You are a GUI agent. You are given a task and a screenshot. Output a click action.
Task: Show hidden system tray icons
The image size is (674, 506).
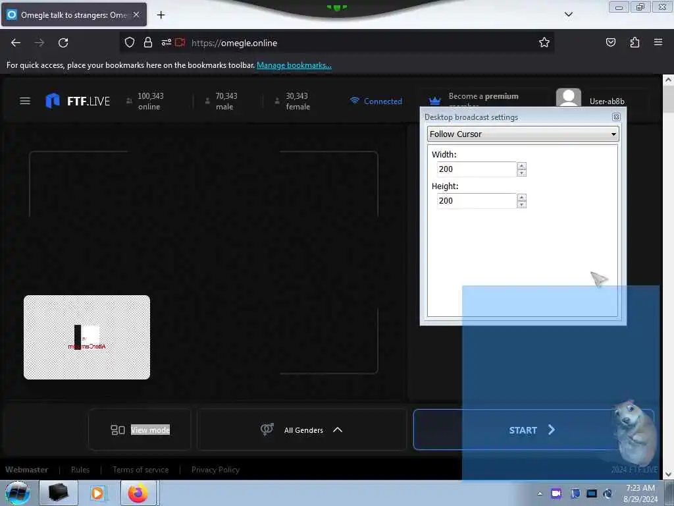(540, 493)
